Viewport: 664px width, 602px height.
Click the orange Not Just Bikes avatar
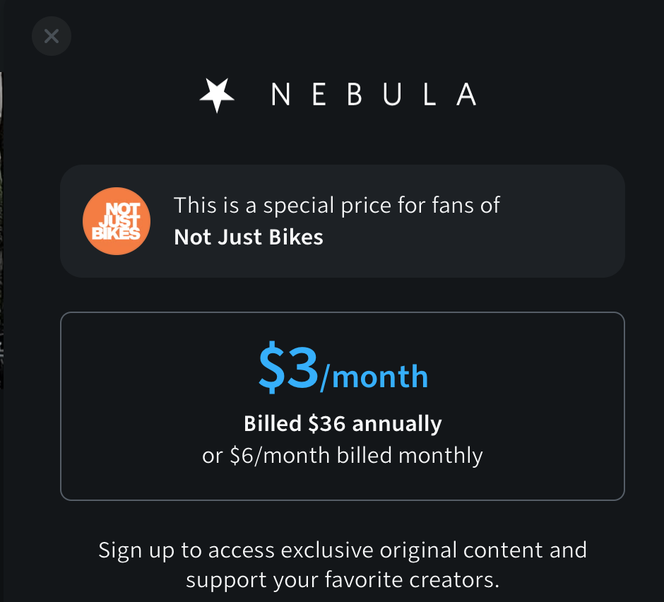coord(117,220)
